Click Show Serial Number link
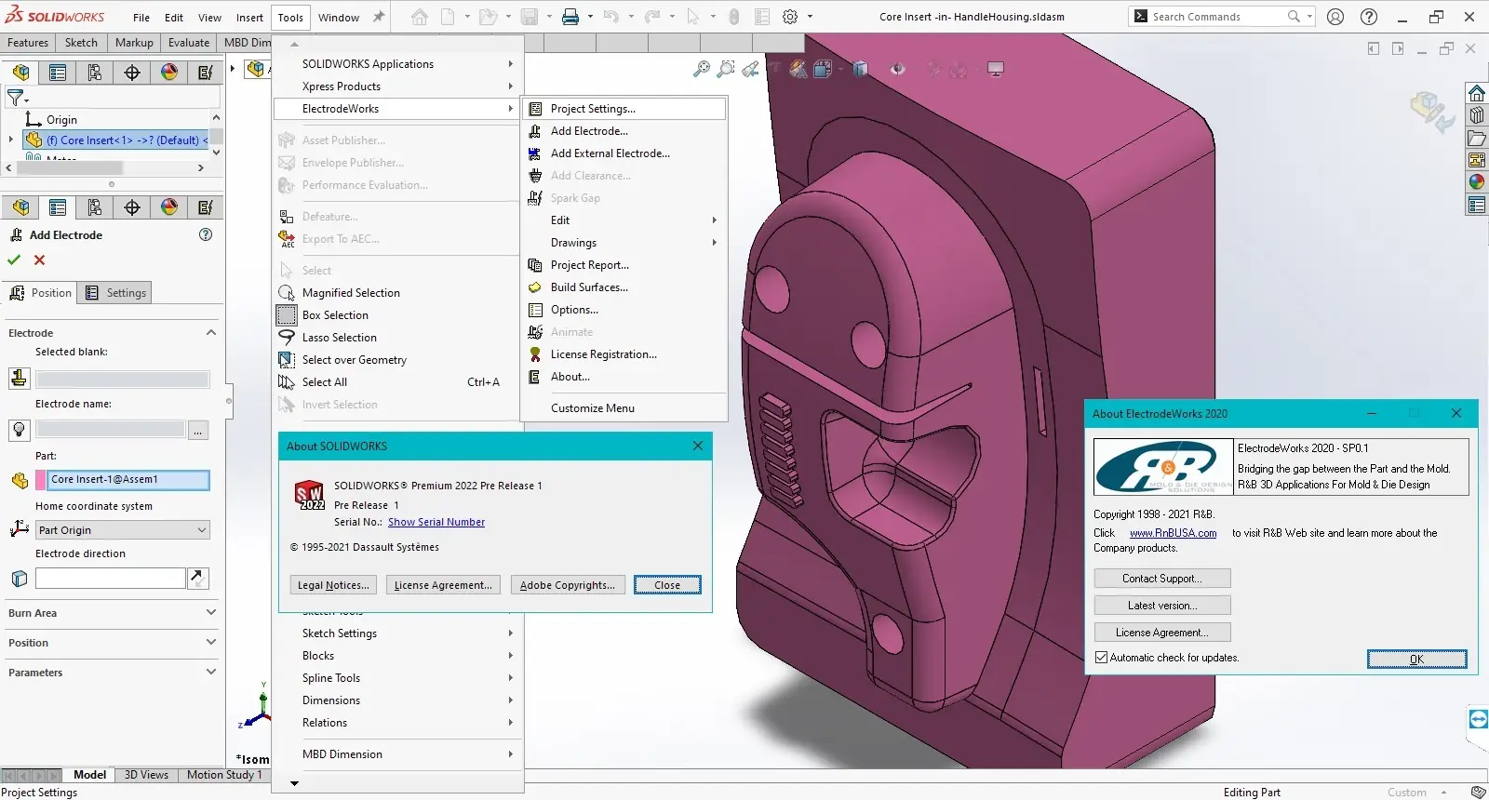 [436, 522]
